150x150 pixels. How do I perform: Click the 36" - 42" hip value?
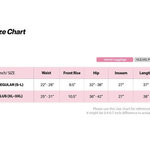96,96
